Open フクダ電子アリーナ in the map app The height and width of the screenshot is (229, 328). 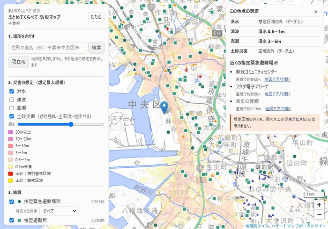(x=277, y=94)
